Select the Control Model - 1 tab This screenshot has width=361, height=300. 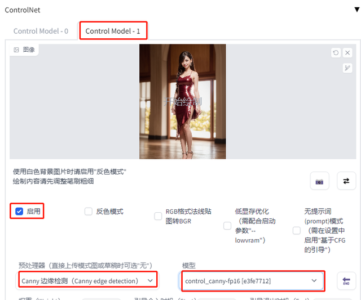pos(113,32)
